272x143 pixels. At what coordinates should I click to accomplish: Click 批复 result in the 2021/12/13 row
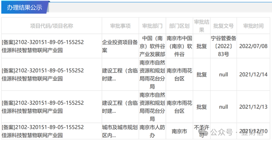202,107
